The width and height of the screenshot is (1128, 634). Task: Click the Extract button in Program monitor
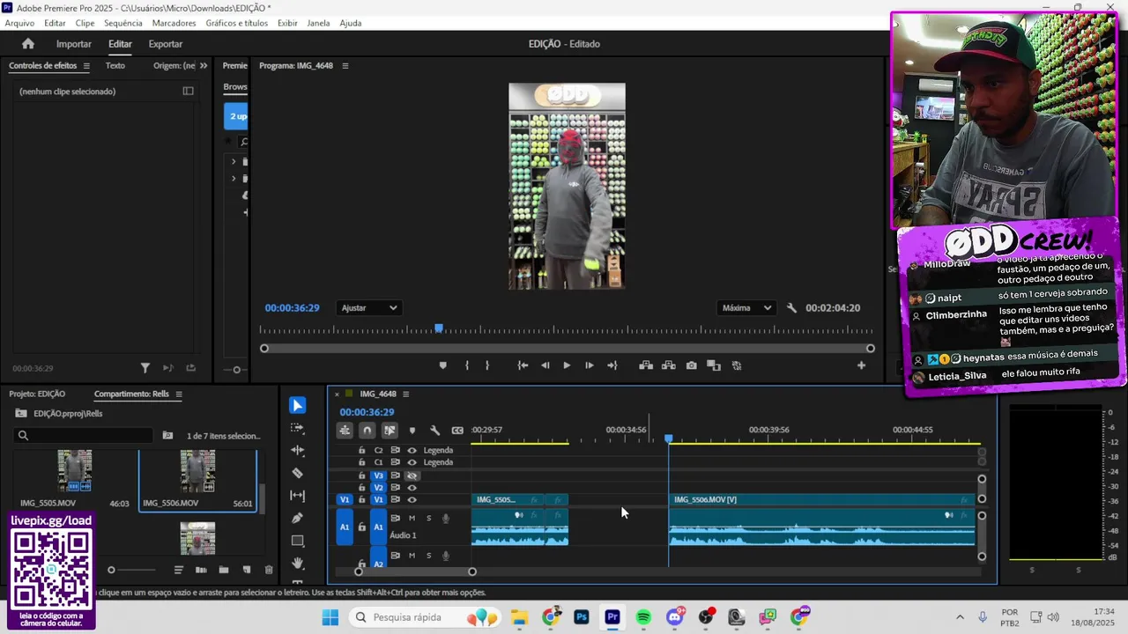[669, 365]
